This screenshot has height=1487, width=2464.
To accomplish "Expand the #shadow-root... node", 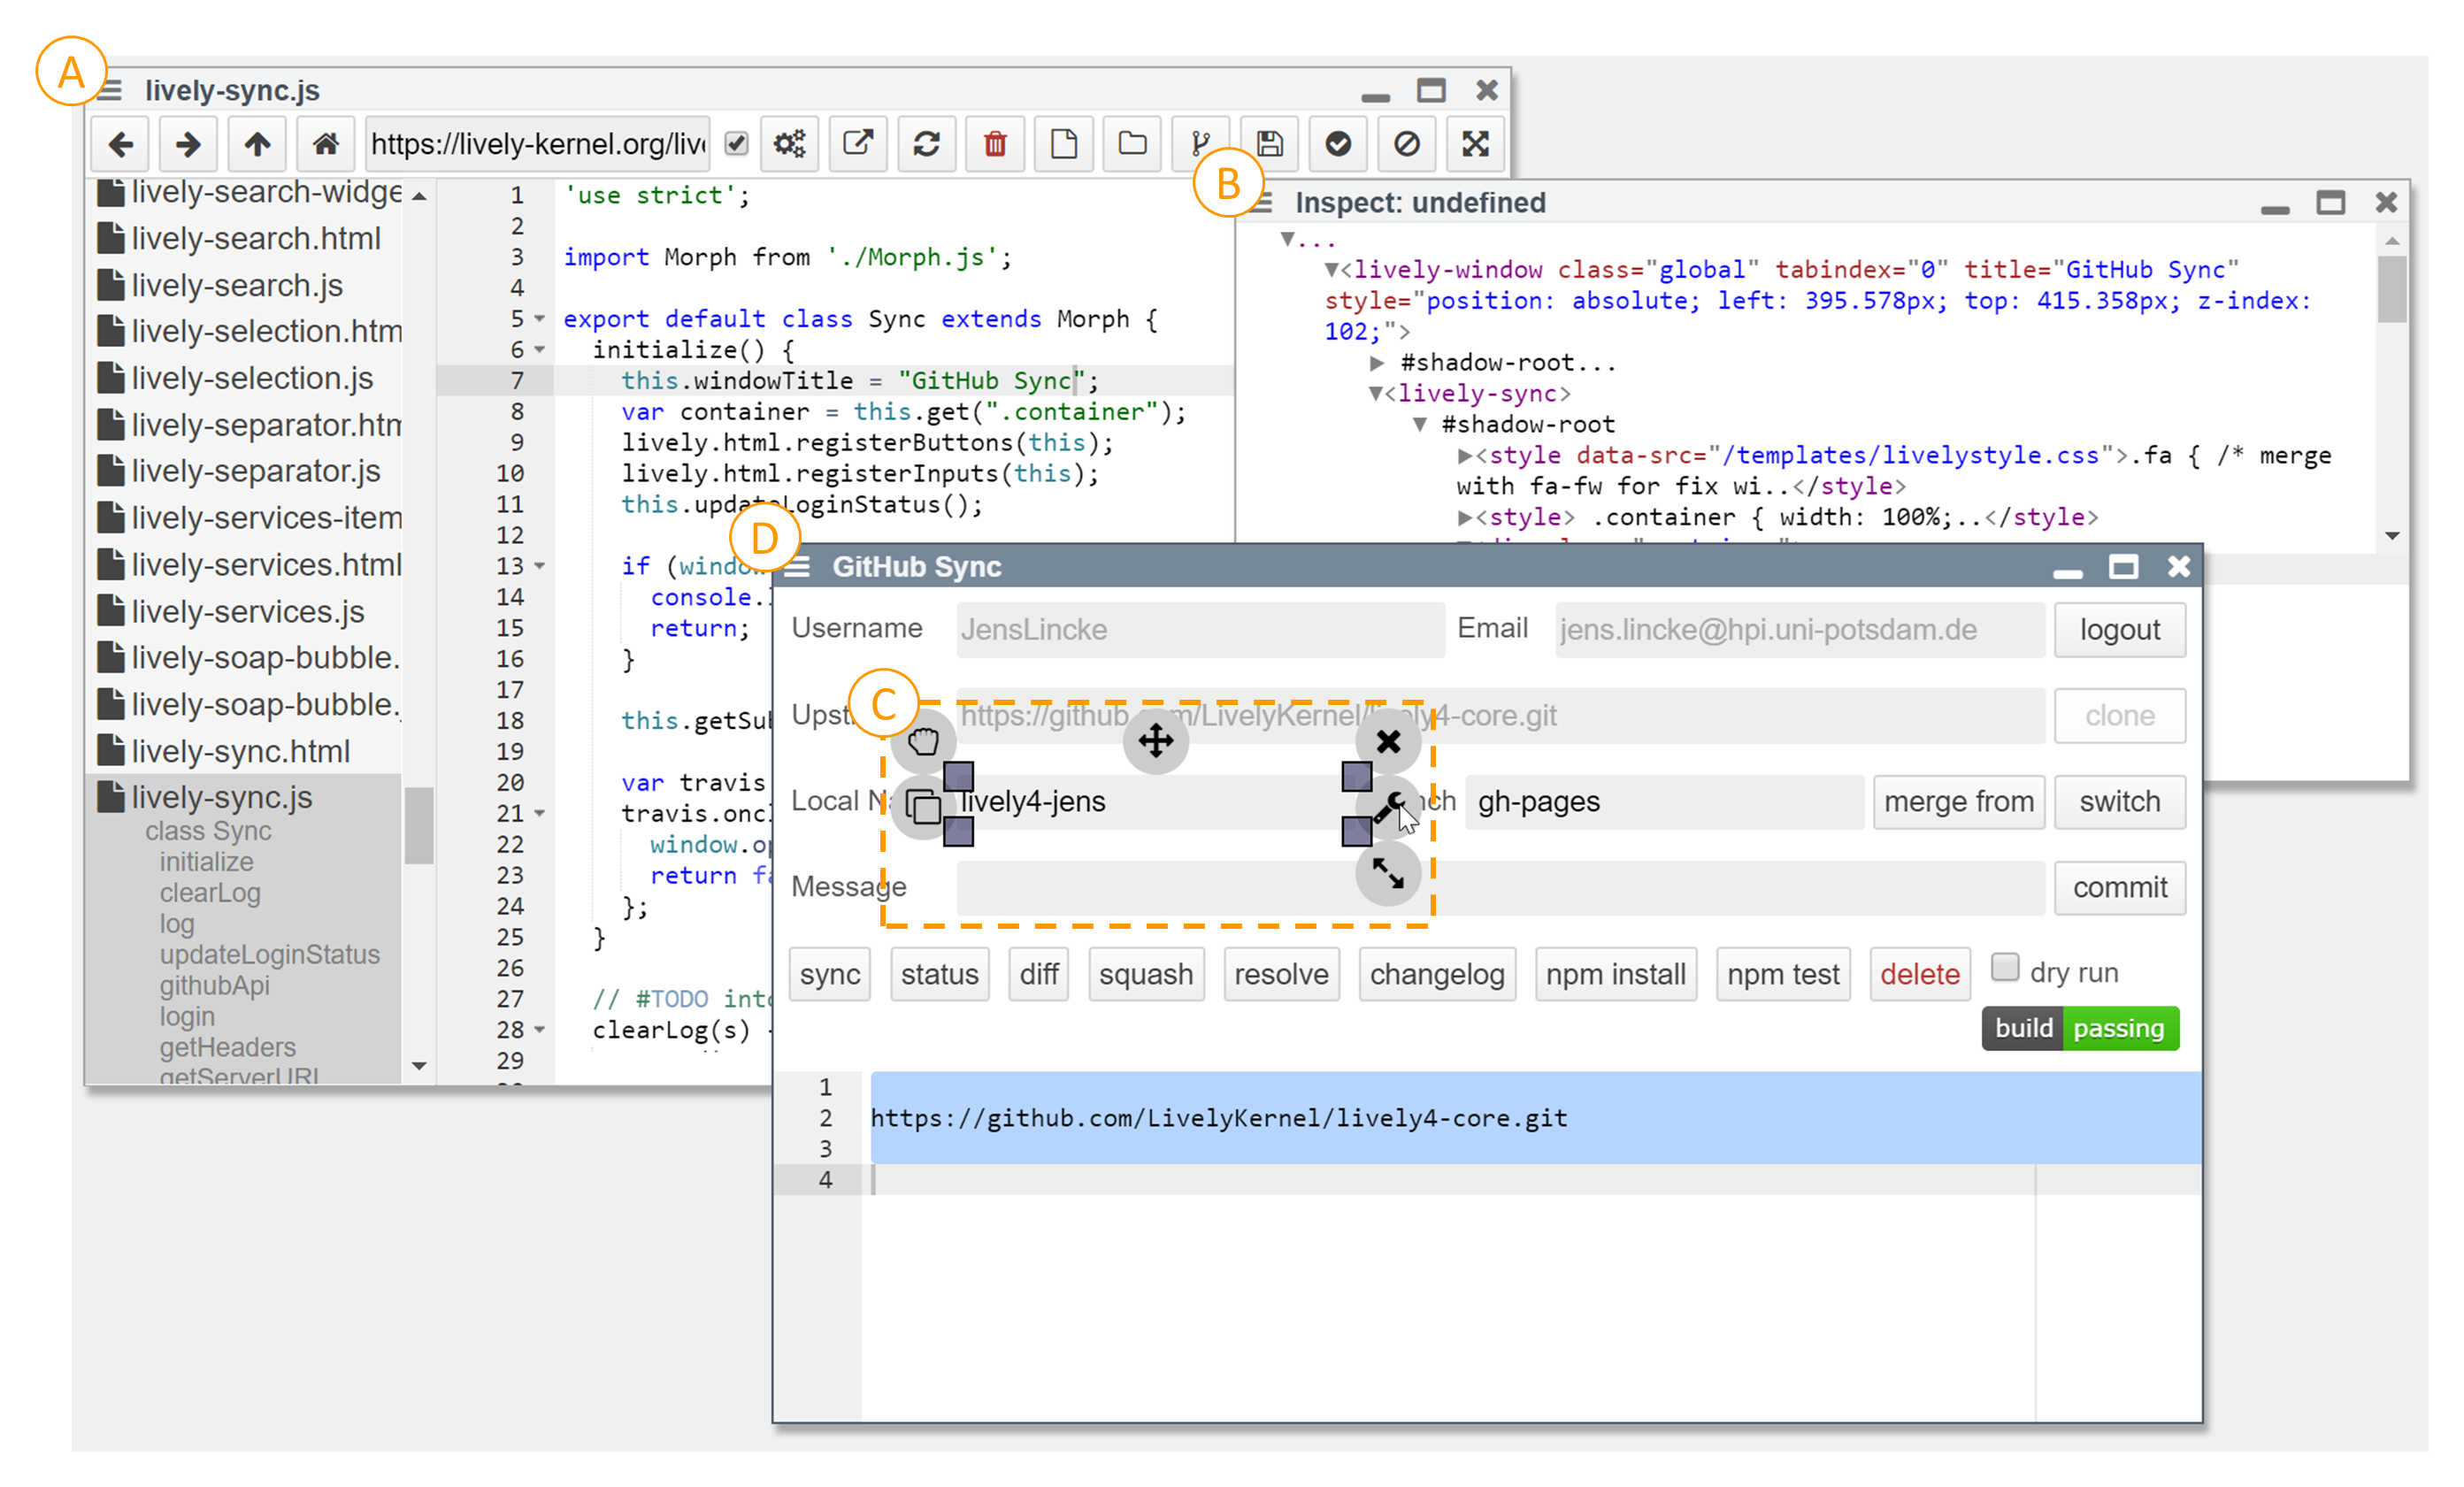I will point(1377,363).
